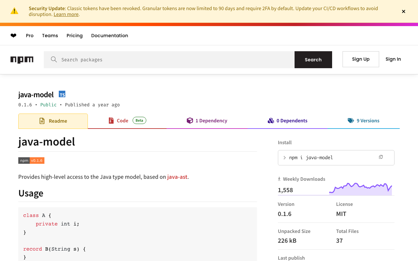Click the TypeScript TS badge icon
The image size is (418, 261).
(x=62, y=94)
